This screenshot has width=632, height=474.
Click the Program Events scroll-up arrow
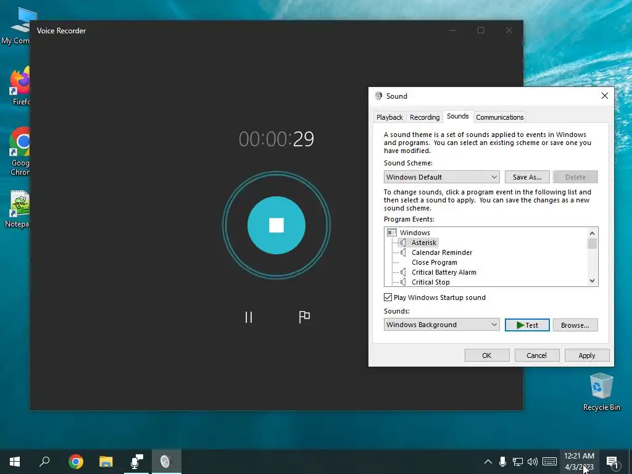(x=592, y=233)
